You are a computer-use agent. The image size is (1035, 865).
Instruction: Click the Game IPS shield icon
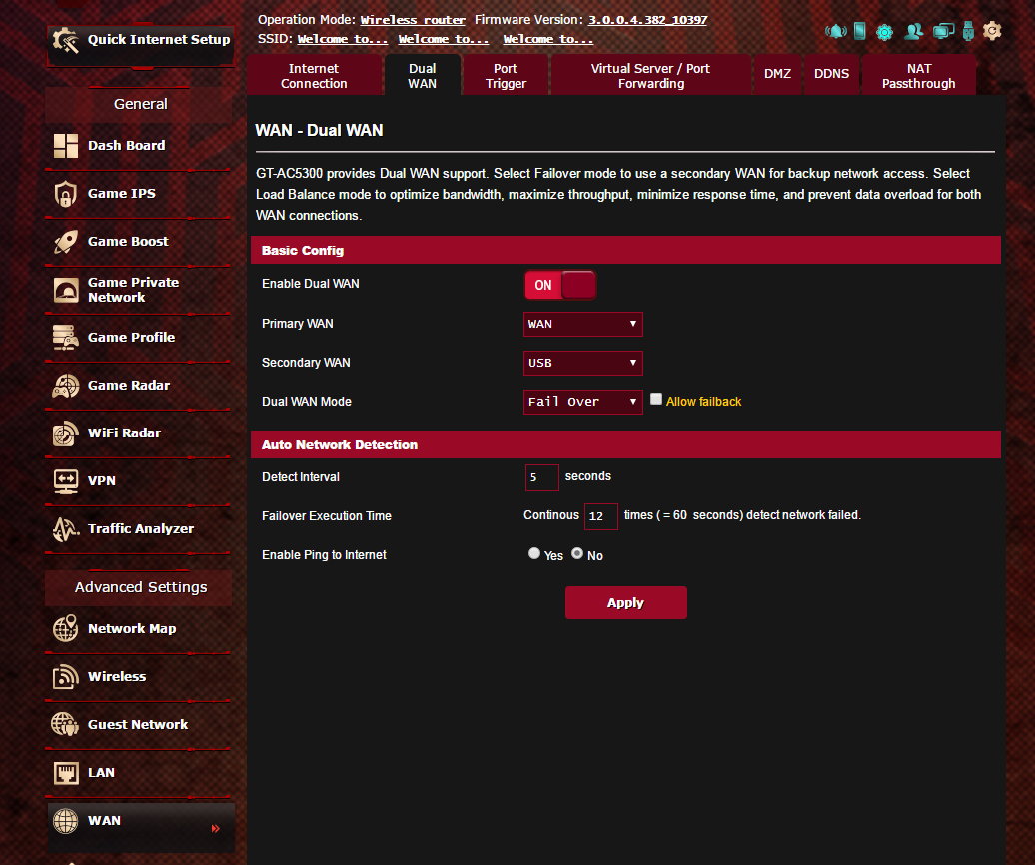click(x=65, y=194)
